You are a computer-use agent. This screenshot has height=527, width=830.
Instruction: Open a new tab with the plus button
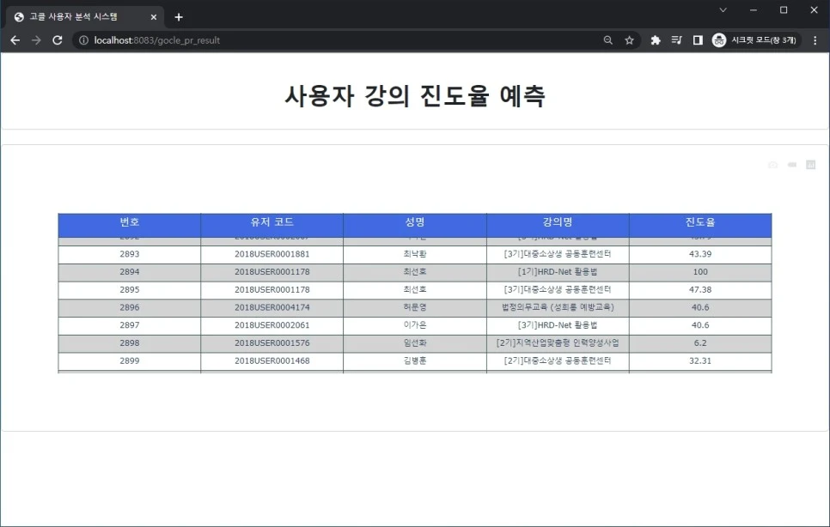[x=178, y=15]
